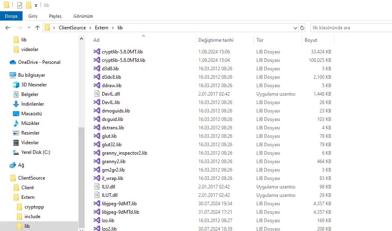Select grn2gr2.lib file
Image resolution: width=392 pixels, height=231 pixels.
[x=113, y=170]
